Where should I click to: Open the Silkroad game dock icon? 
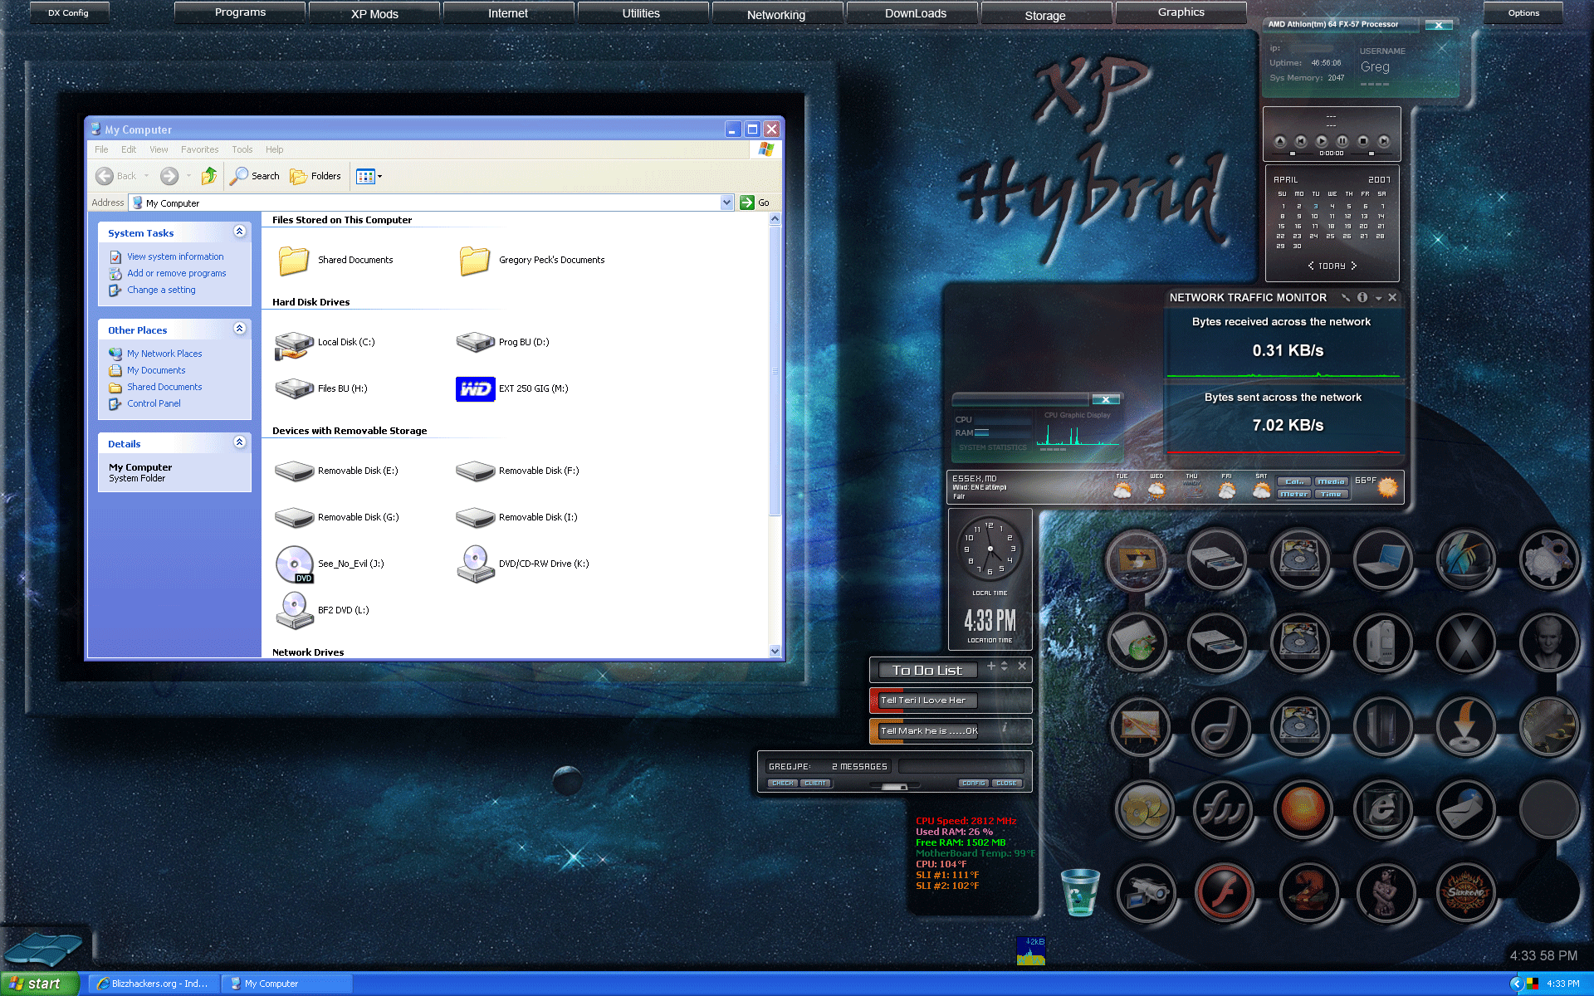1466,892
